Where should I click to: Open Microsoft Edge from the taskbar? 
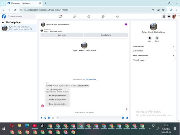click(27, 126)
